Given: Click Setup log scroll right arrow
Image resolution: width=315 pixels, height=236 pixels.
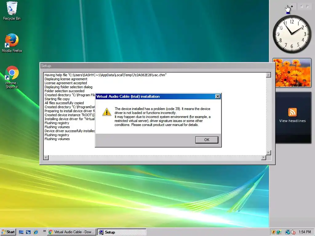Looking at the screenshot, I should click(x=264, y=158).
